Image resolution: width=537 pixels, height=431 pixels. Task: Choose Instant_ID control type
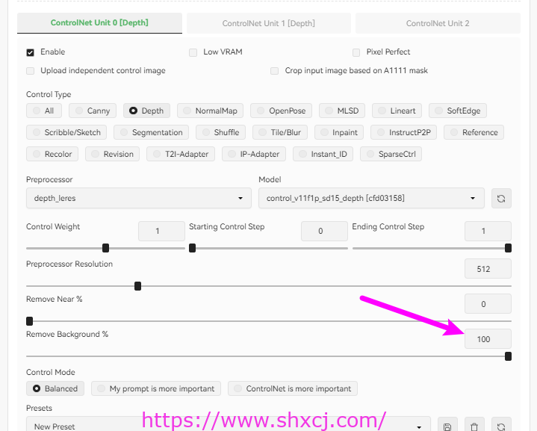click(323, 154)
